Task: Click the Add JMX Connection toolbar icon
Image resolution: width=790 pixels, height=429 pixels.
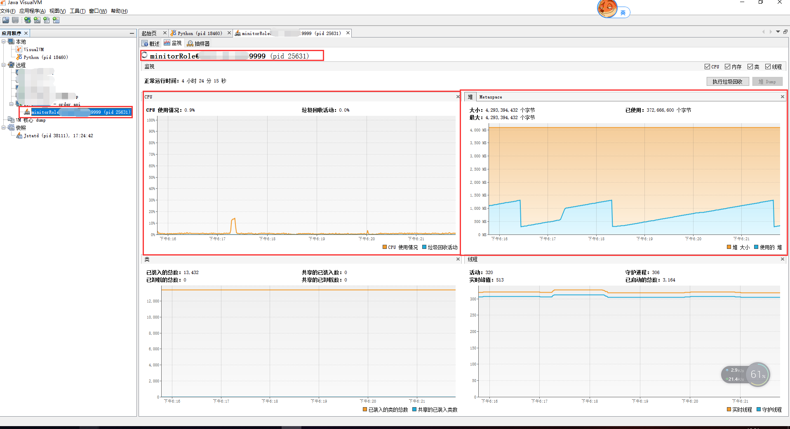Action: point(37,20)
